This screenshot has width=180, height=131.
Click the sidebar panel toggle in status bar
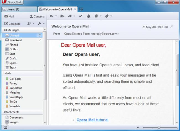5,127
